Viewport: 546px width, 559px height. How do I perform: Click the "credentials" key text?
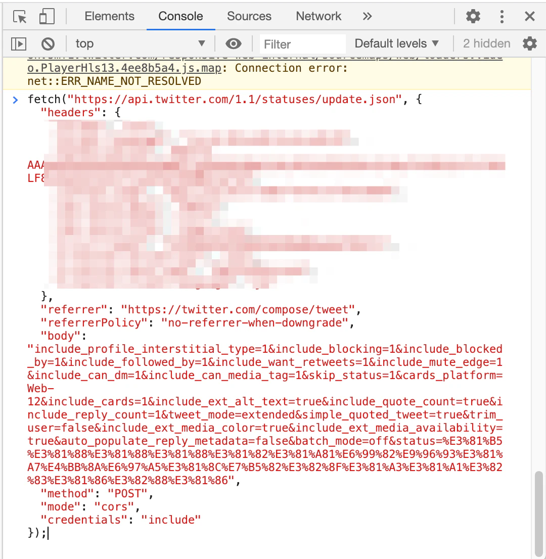click(84, 520)
